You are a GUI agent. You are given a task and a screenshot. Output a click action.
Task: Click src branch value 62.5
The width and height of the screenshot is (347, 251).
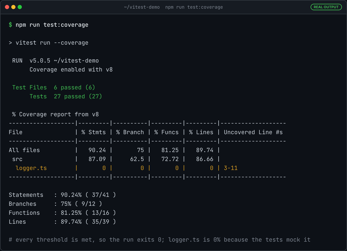click(x=137, y=159)
